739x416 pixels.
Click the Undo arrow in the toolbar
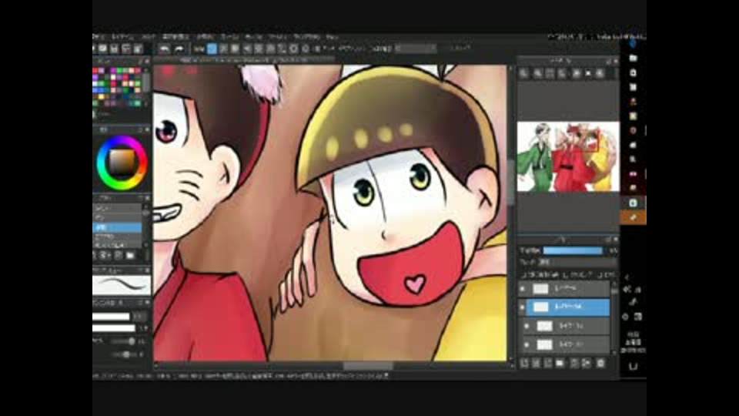coord(164,49)
